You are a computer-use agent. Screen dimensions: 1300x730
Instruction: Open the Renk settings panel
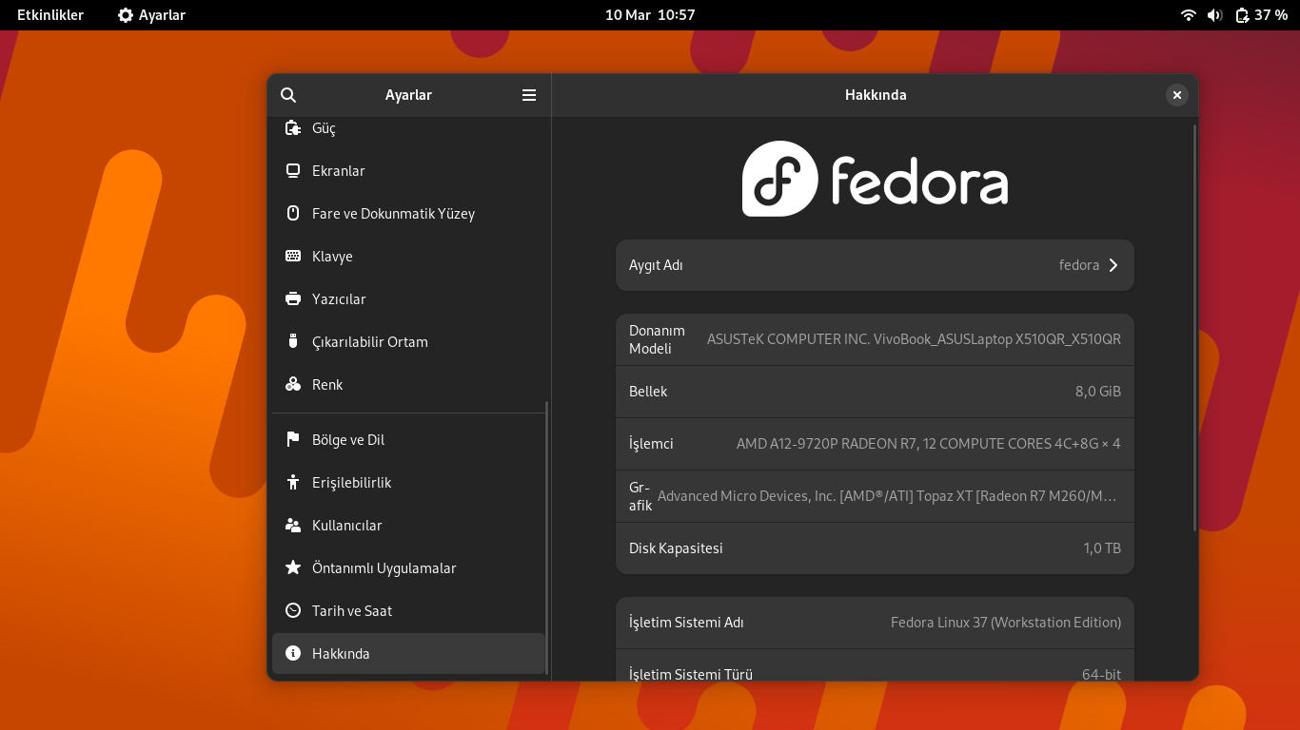click(x=408, y=385)
